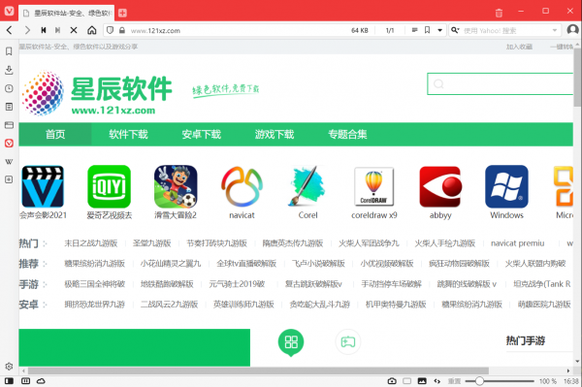Open the 末日之战九游版 link
Screen dimensions: 582x387
(x=91, y=243)
